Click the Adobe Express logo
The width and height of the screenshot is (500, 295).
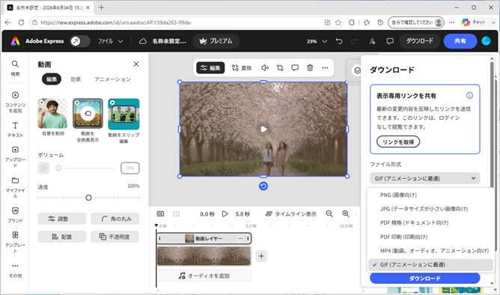tap(15, 41)
